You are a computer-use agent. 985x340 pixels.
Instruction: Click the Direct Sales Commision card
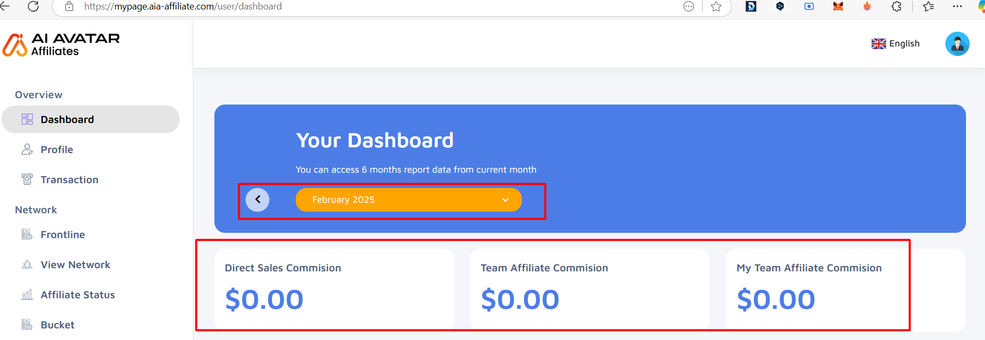pyautogui.click(x=334, y=289)
